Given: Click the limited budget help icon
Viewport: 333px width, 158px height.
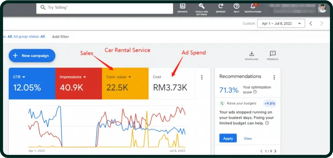Looking at the screenshot, I should coord(267,123).
